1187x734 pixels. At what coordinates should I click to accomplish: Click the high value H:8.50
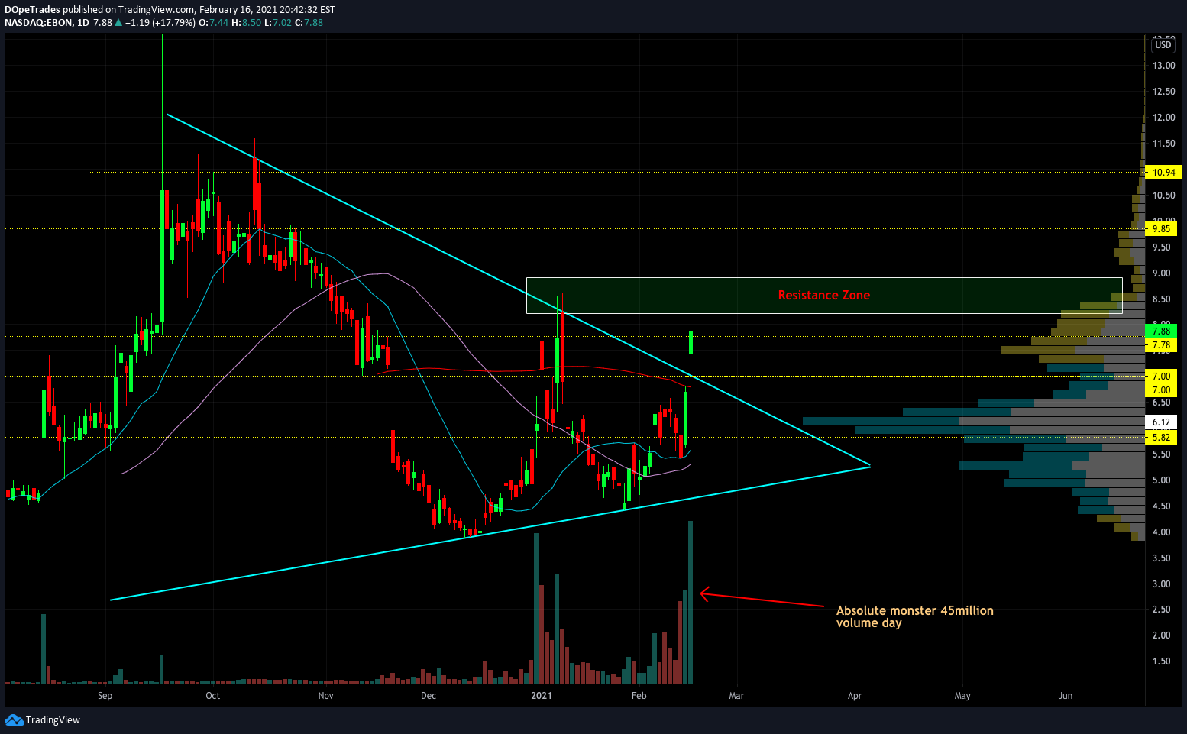[x=246, y=23]
